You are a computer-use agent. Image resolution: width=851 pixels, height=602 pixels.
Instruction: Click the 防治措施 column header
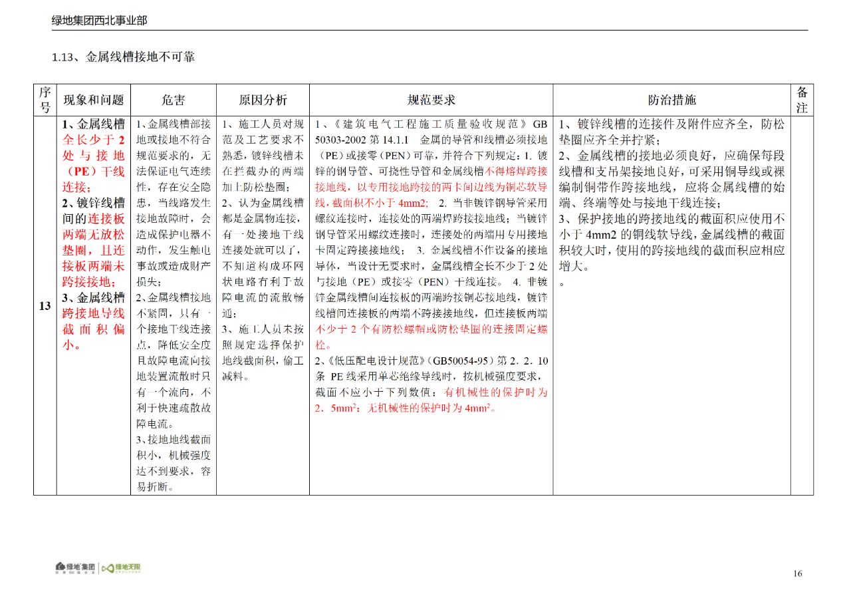(x=671, y=100)
